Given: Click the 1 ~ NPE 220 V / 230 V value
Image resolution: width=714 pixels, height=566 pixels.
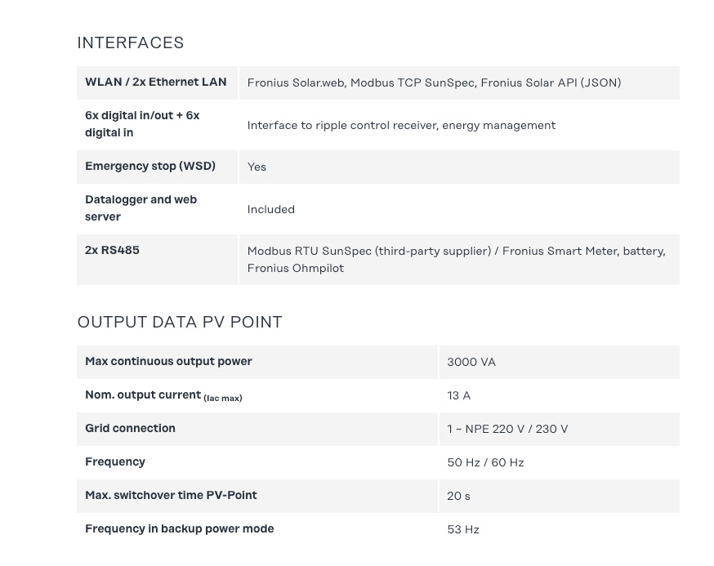Looking at the screenshot, I should pos(507,429).
